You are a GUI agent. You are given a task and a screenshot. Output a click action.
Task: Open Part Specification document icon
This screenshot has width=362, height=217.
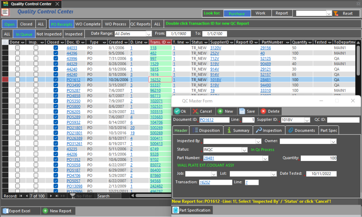point(176,210)
